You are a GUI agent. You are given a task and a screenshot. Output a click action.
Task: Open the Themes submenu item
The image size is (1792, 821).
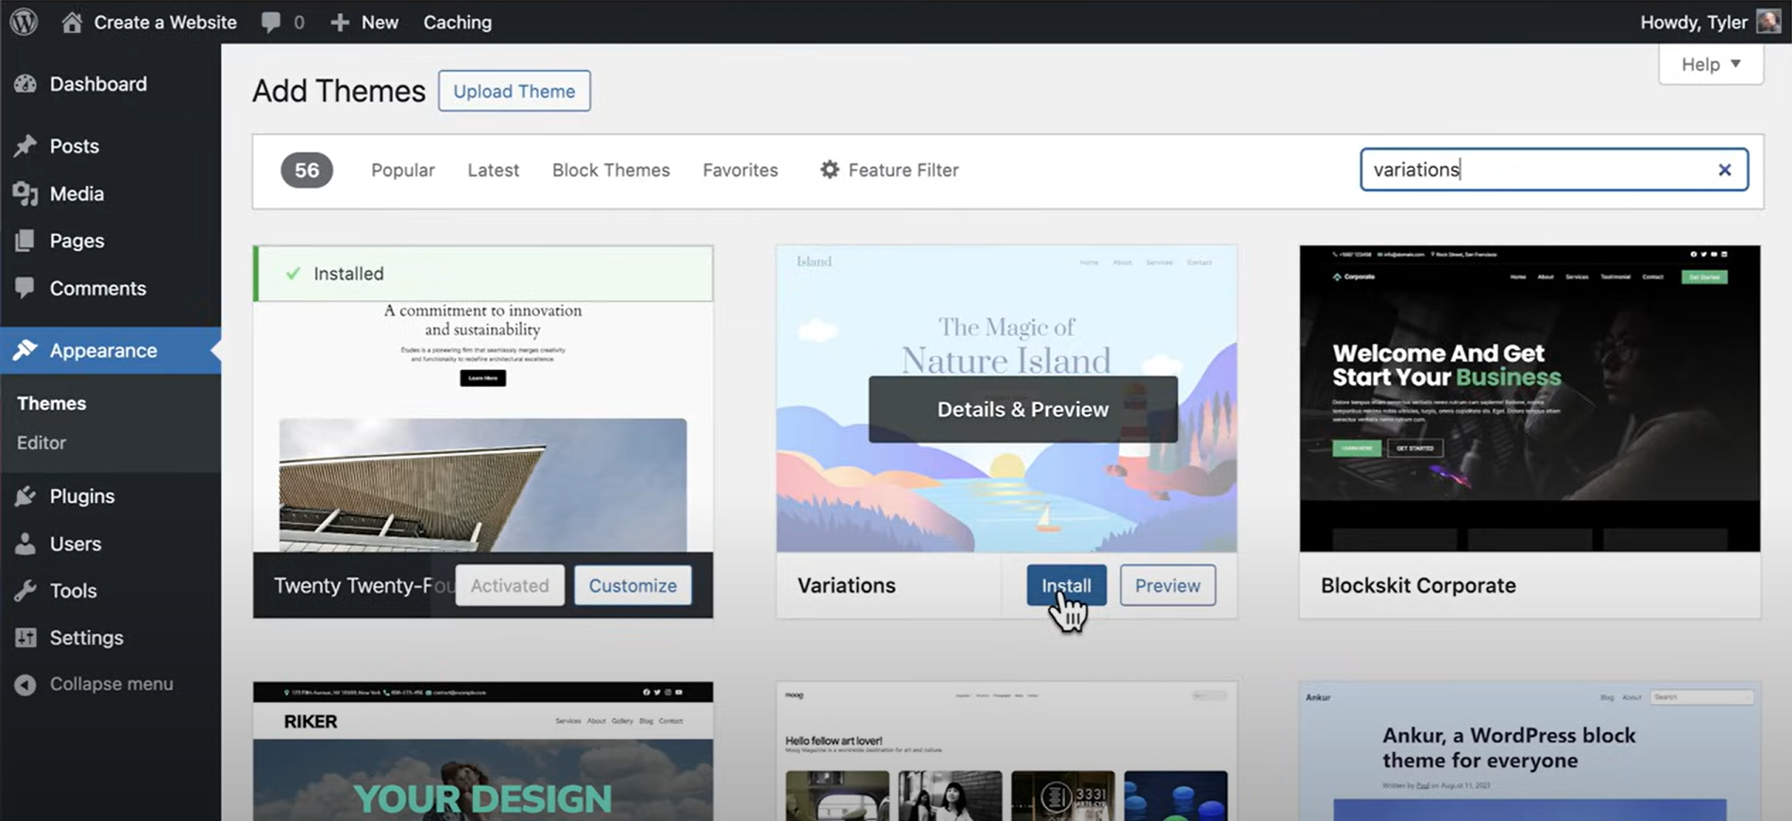52,403
